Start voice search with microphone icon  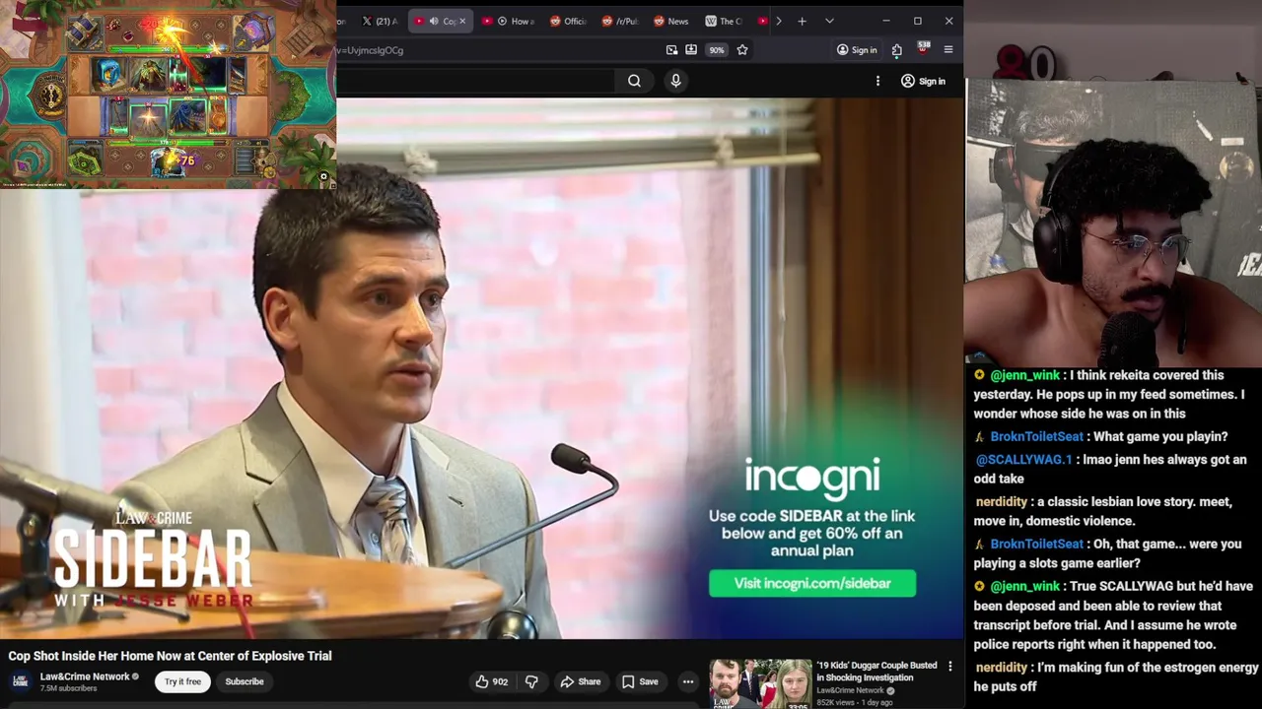point(675,81)
